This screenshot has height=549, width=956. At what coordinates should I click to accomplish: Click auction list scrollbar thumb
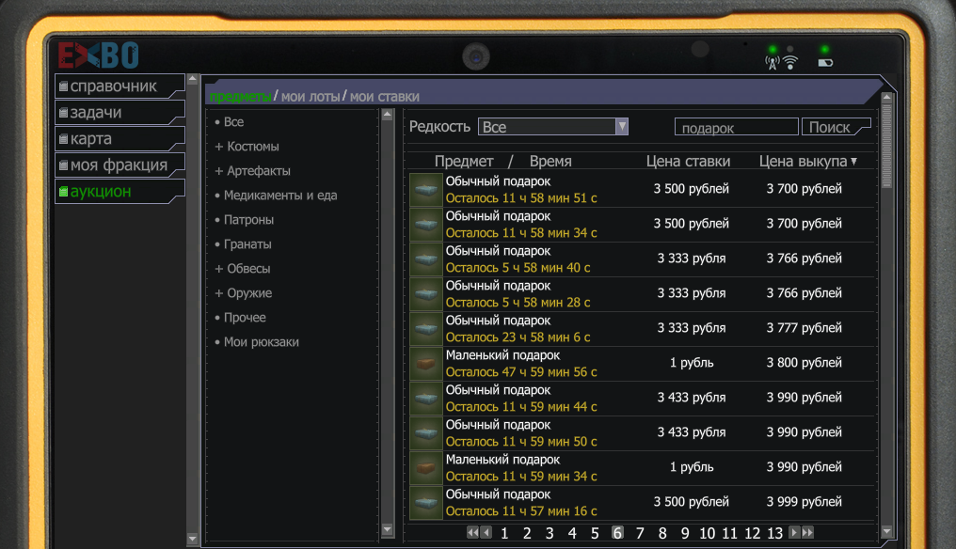pos(887,146)
